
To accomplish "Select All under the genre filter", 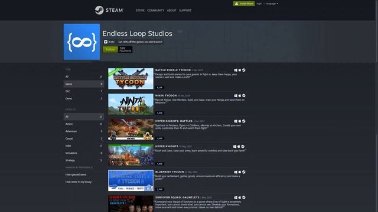I will click(x=84, y=117).
